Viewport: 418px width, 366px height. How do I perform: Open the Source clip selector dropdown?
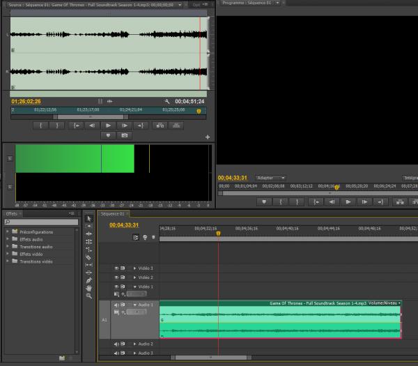click(180, 5)
